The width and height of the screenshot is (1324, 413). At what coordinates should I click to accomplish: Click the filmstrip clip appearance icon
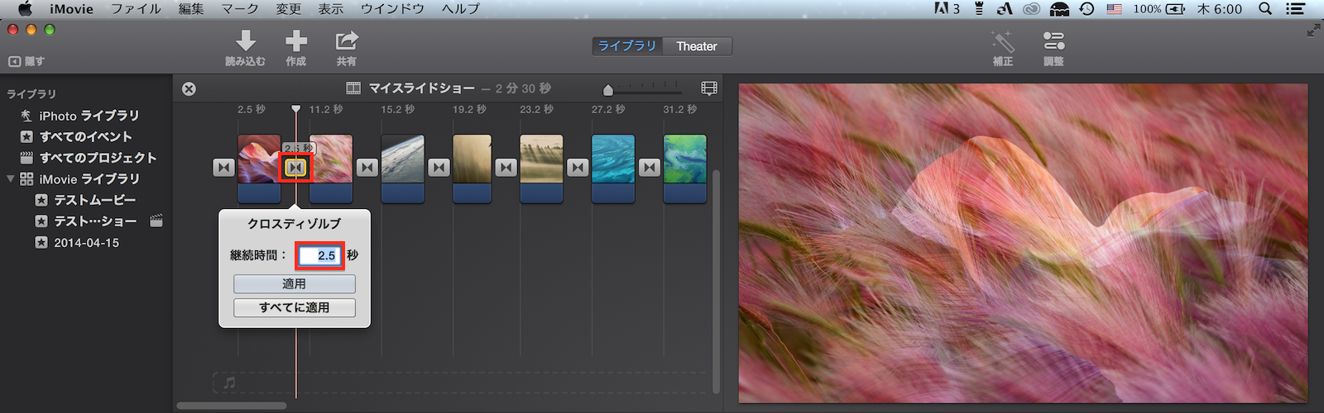point(709,88)
